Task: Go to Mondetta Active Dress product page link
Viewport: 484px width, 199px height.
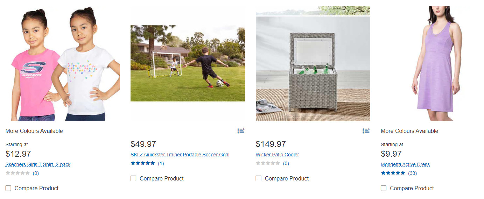Action: click(x=405, y=164)
